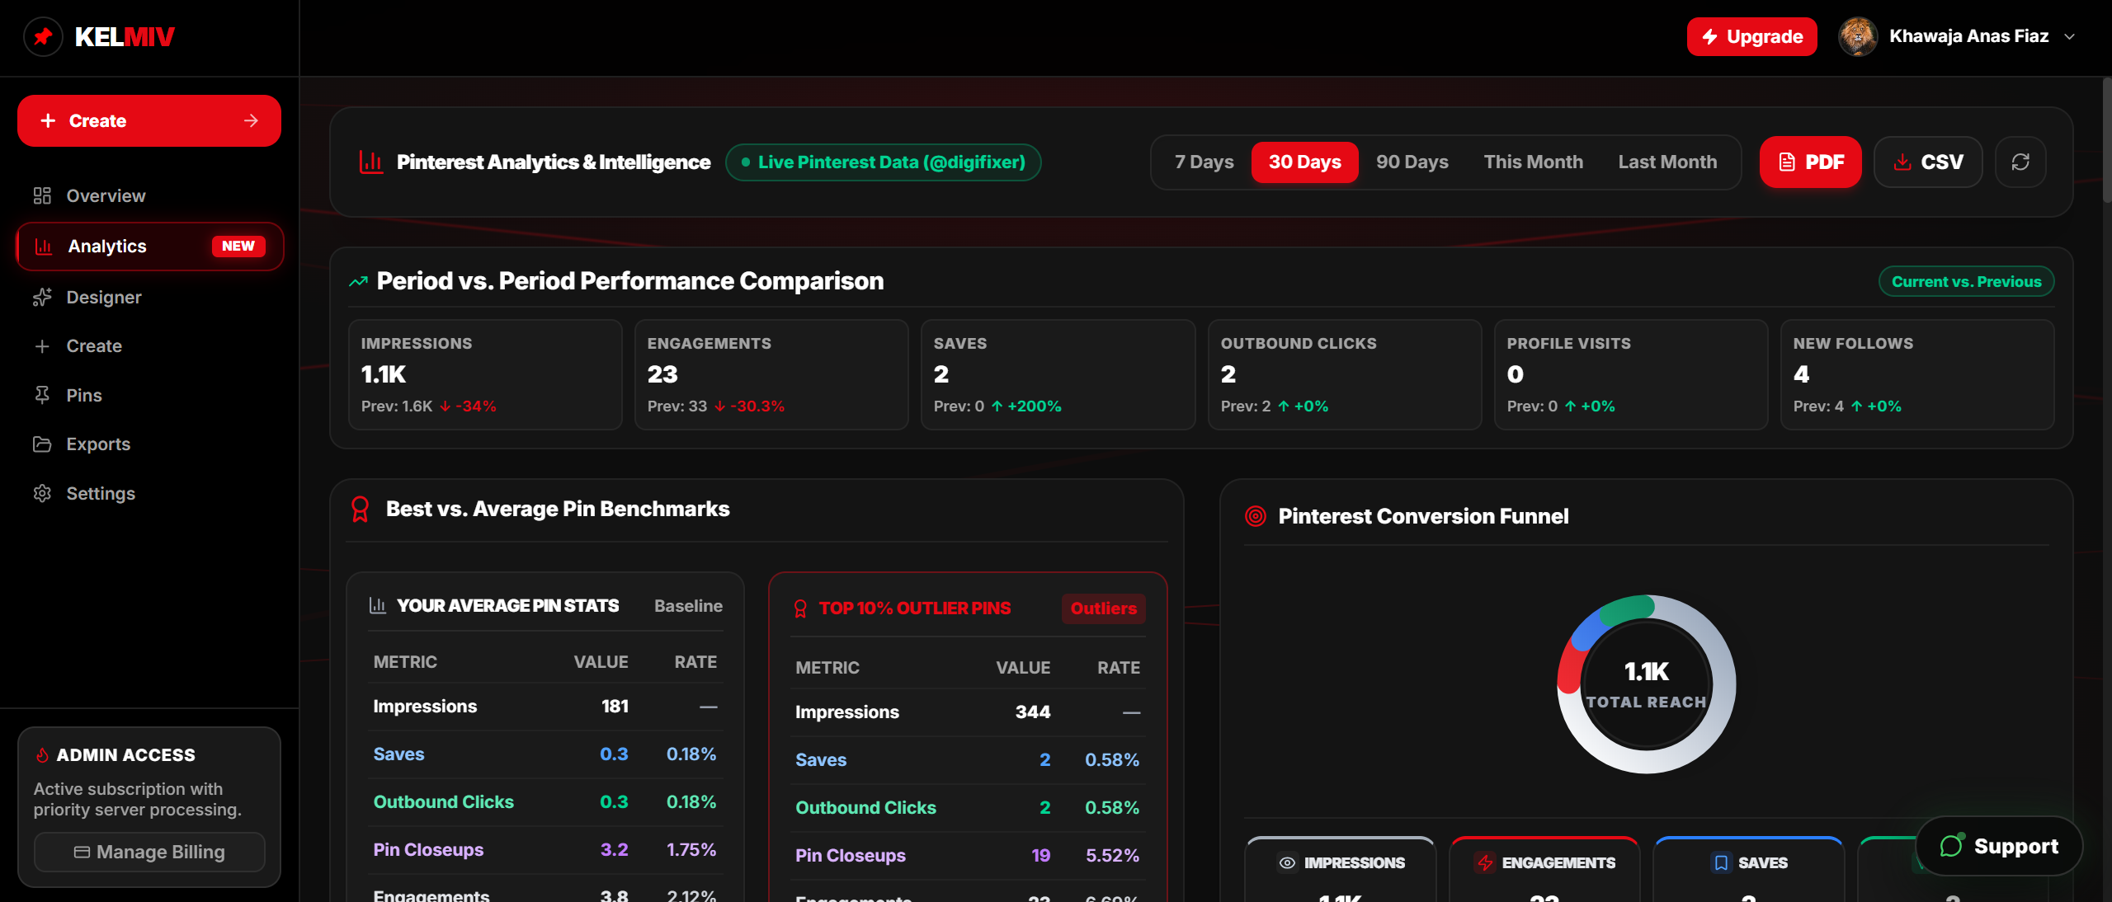
Task: Click the Profile Visits comparison card
Action: (x=1631, y=374)
